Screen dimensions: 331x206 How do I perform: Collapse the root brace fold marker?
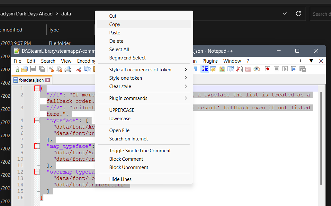tap(37, 88)
